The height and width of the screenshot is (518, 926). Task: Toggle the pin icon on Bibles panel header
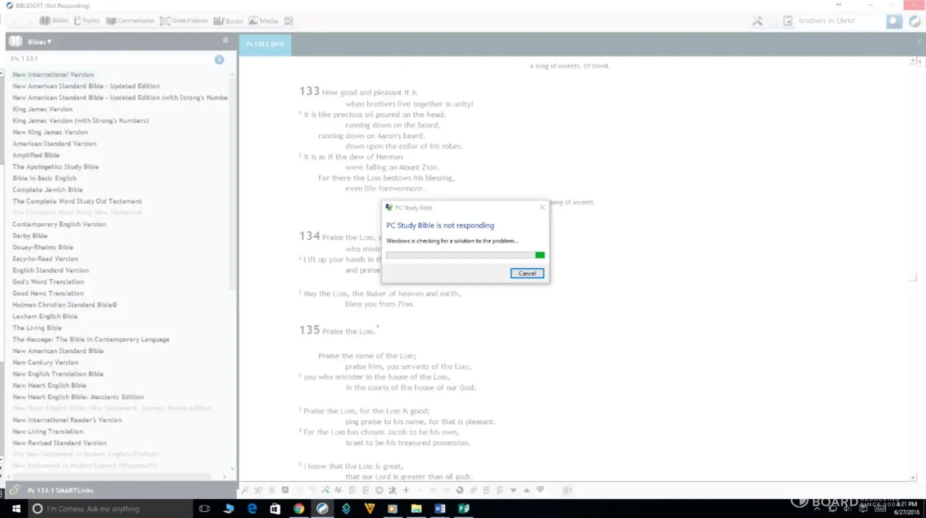point(225,40)
